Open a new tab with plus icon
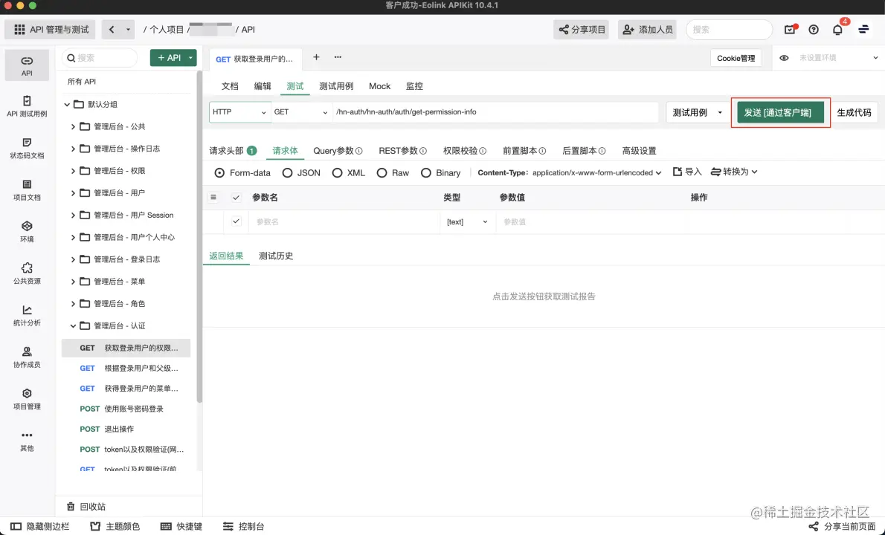Viewport: 885px width, 535px height. 316,57
